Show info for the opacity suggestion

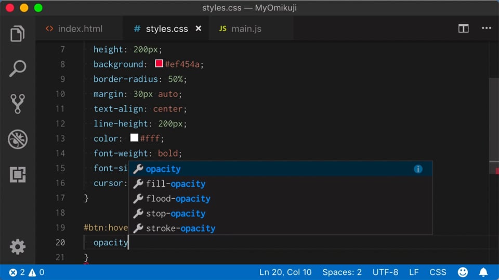pos(418,169)
